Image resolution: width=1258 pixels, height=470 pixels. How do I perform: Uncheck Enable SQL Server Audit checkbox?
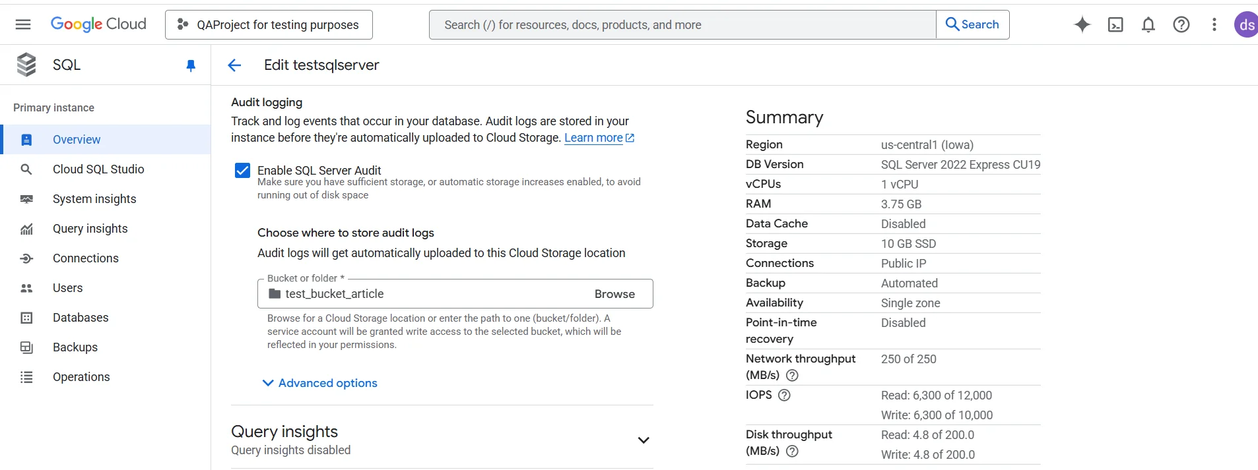pos(242,171)
